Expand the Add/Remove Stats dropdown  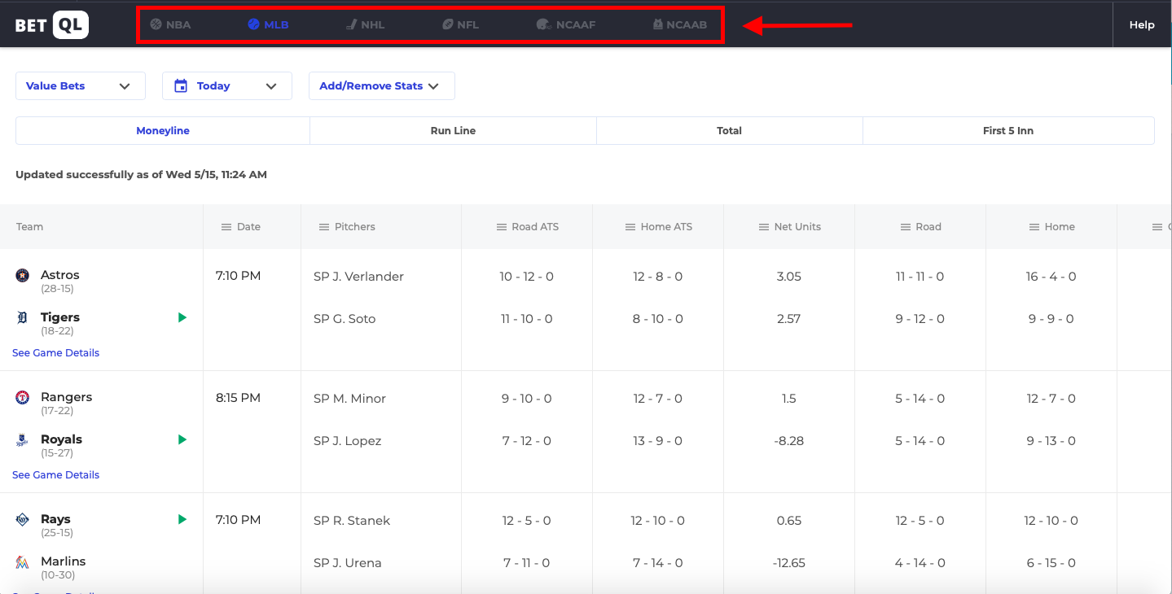coord(382,85)
